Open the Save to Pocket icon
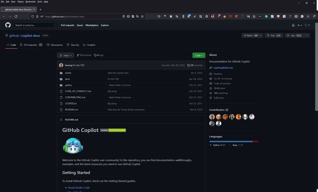The height and width of the screenshot is (192, 318). (x=159, y=17)
